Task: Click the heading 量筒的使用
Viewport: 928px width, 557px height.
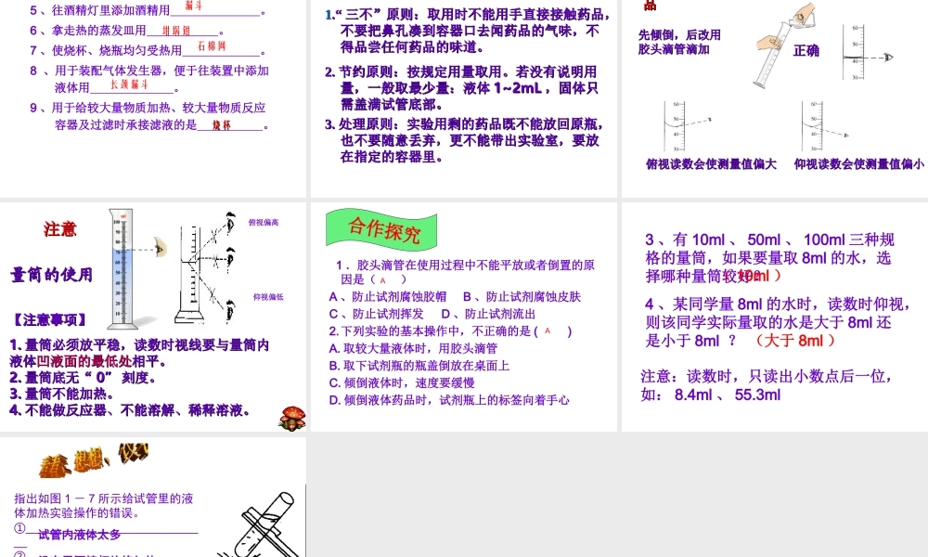Action: tap(51, 275)
